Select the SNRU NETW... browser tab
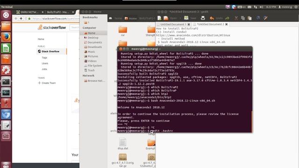Image resolution: width=299 pixels, height=168 pixels. (x=29, y=12)
